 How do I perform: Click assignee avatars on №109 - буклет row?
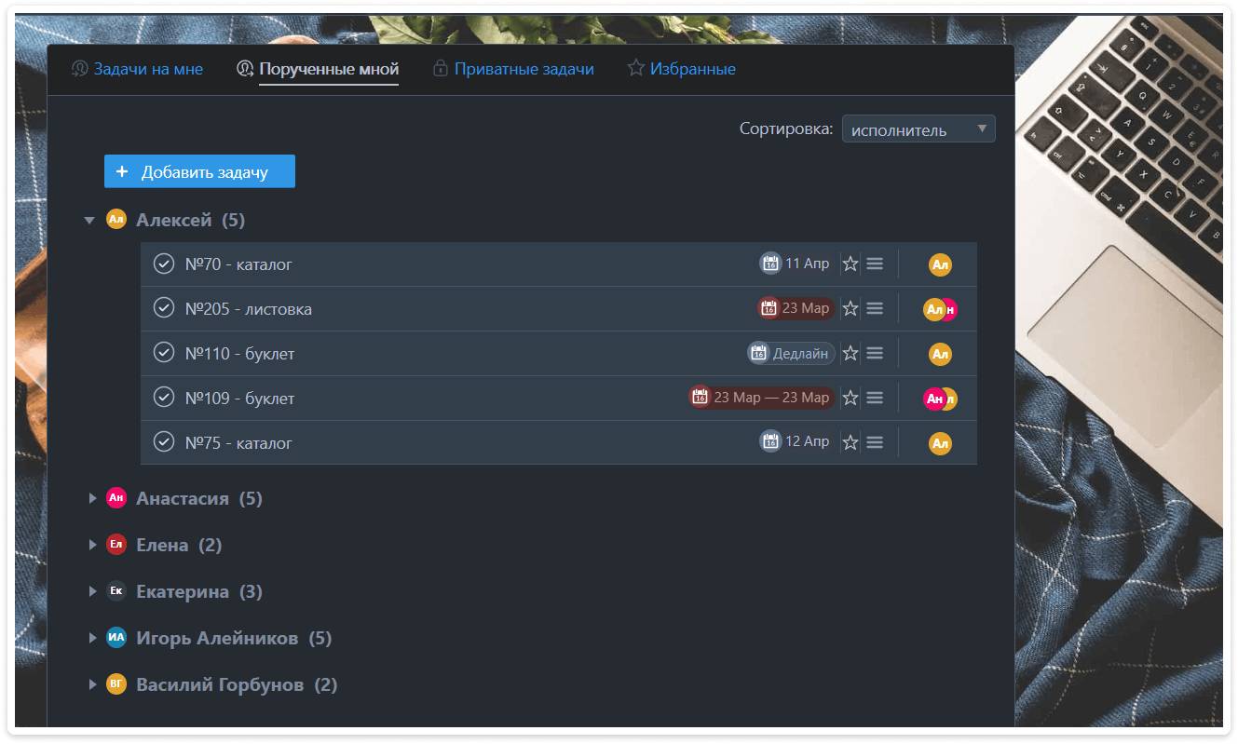point(939,399)
